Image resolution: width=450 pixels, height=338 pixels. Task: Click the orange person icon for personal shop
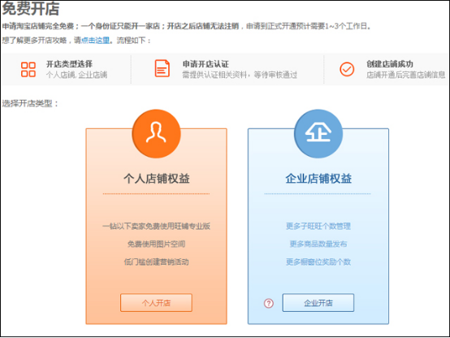coord(156,133)
